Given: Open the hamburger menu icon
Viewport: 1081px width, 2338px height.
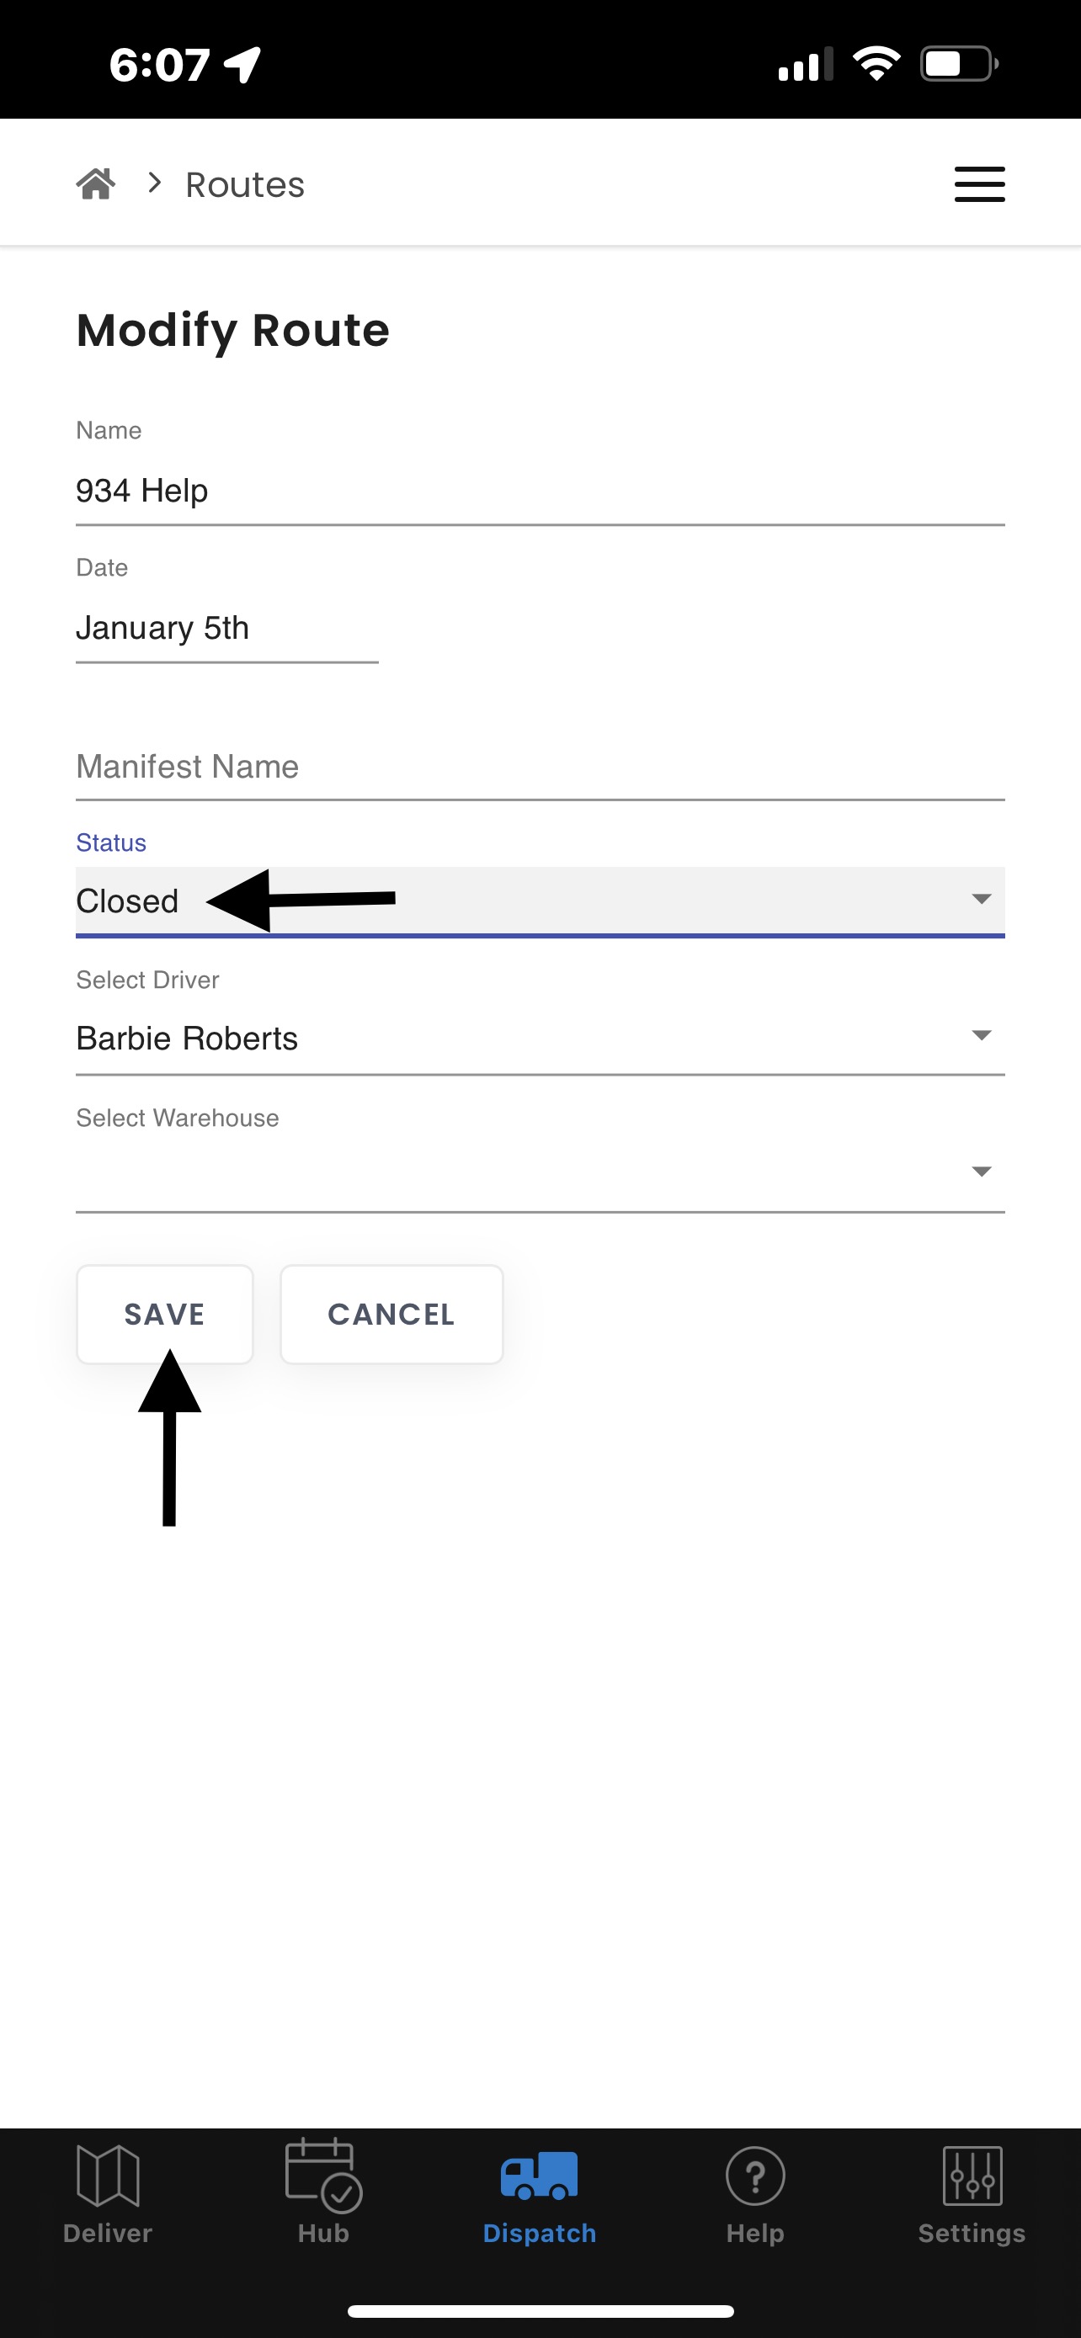Looking at the screenshot, I should coord(979,184).
